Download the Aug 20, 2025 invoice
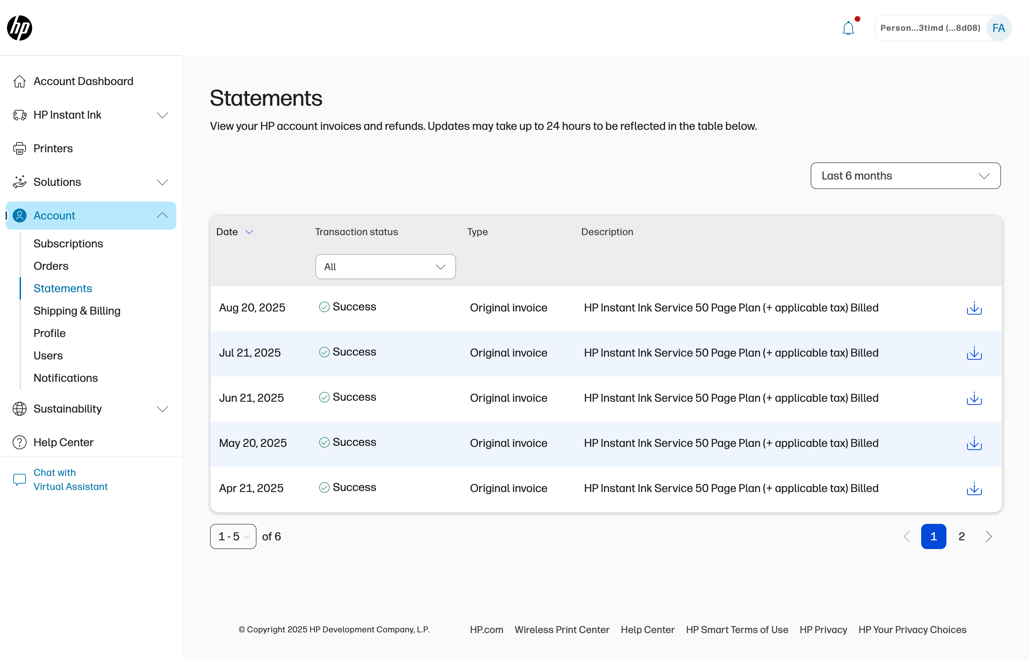The image size is (1029, 660). (x=974, y=308)
